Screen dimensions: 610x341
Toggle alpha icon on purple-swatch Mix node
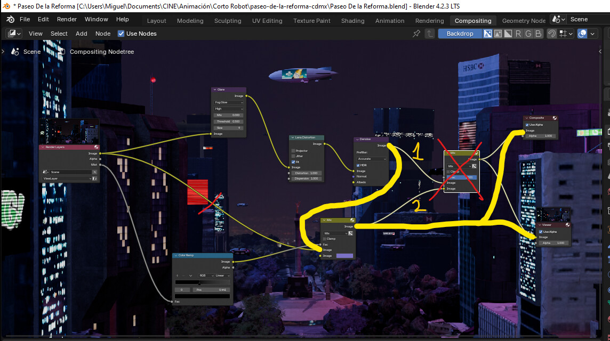(350, 233)
